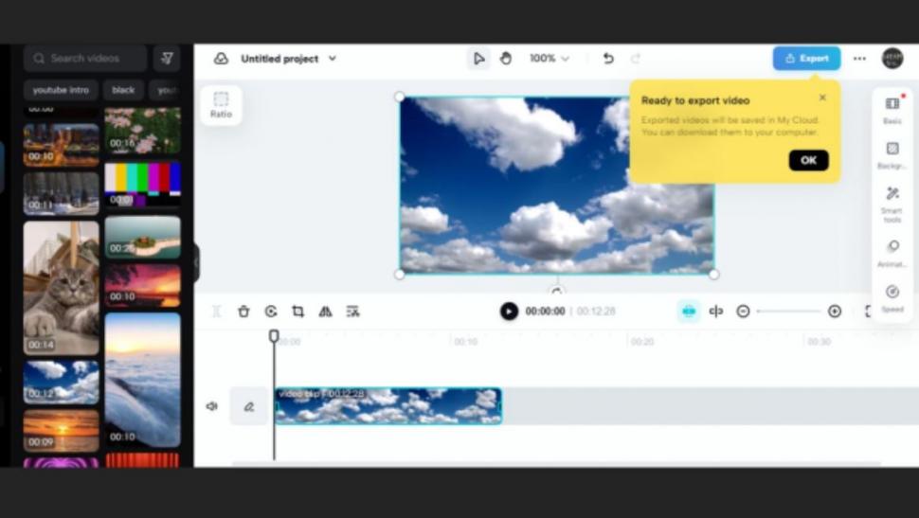Screen dimensions: 919x518
Task: Click the 00:10 mark on timeline ruler
Action: click(465, 342)
